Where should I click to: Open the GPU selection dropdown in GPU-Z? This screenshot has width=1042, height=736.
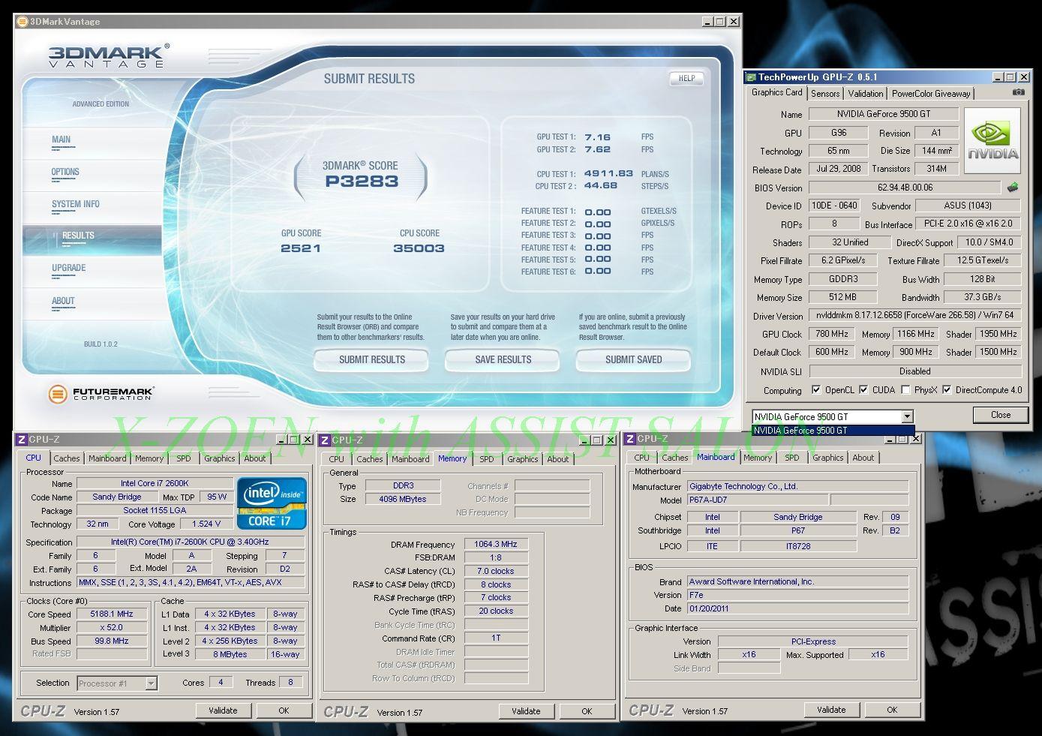pyautogui.click(x=907, y=416)
